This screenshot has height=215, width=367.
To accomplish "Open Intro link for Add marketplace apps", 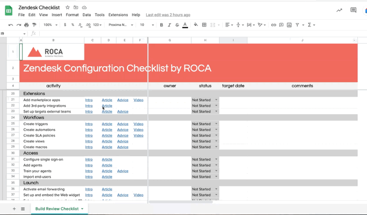I will coord(89,100).
